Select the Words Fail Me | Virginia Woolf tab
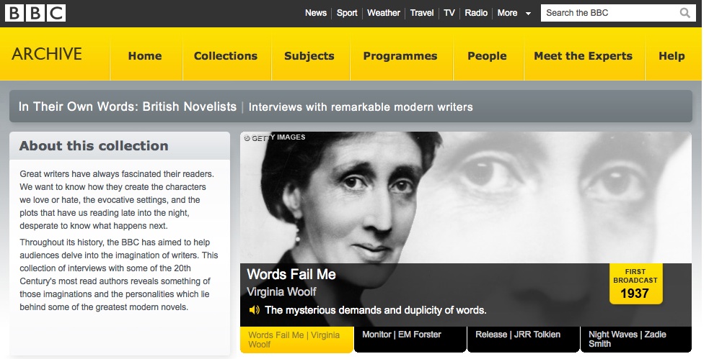This screenshot has height=359, width=709. 296,339
